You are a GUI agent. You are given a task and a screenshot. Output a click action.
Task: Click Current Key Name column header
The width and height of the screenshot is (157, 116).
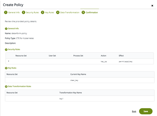click(78, 74)
